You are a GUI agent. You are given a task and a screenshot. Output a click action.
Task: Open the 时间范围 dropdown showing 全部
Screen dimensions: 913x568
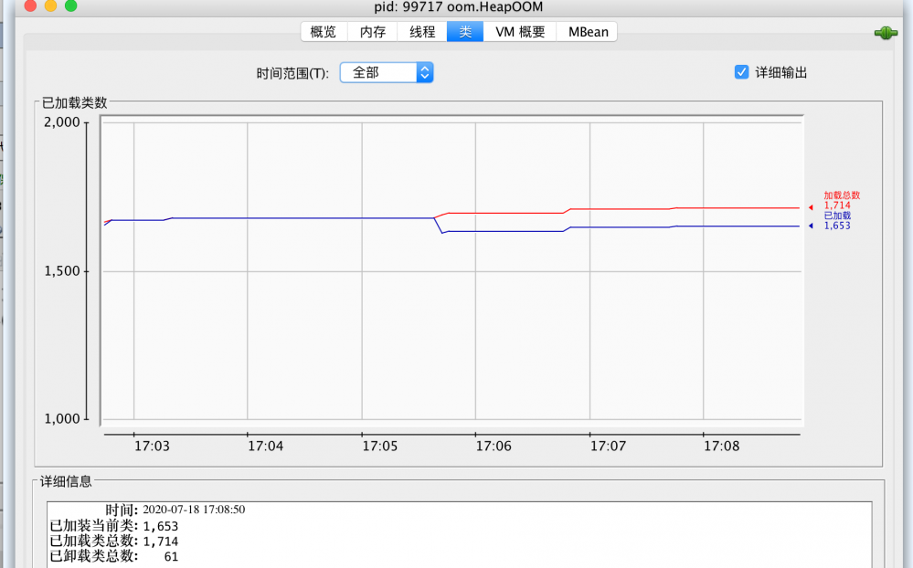(387, 73)
